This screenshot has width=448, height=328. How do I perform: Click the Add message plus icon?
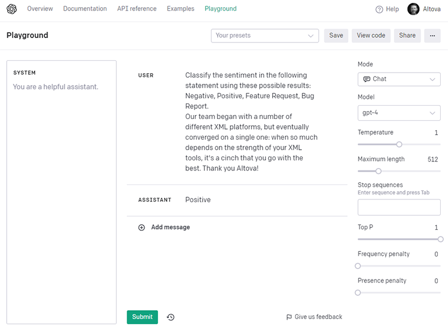click(142, 227)
